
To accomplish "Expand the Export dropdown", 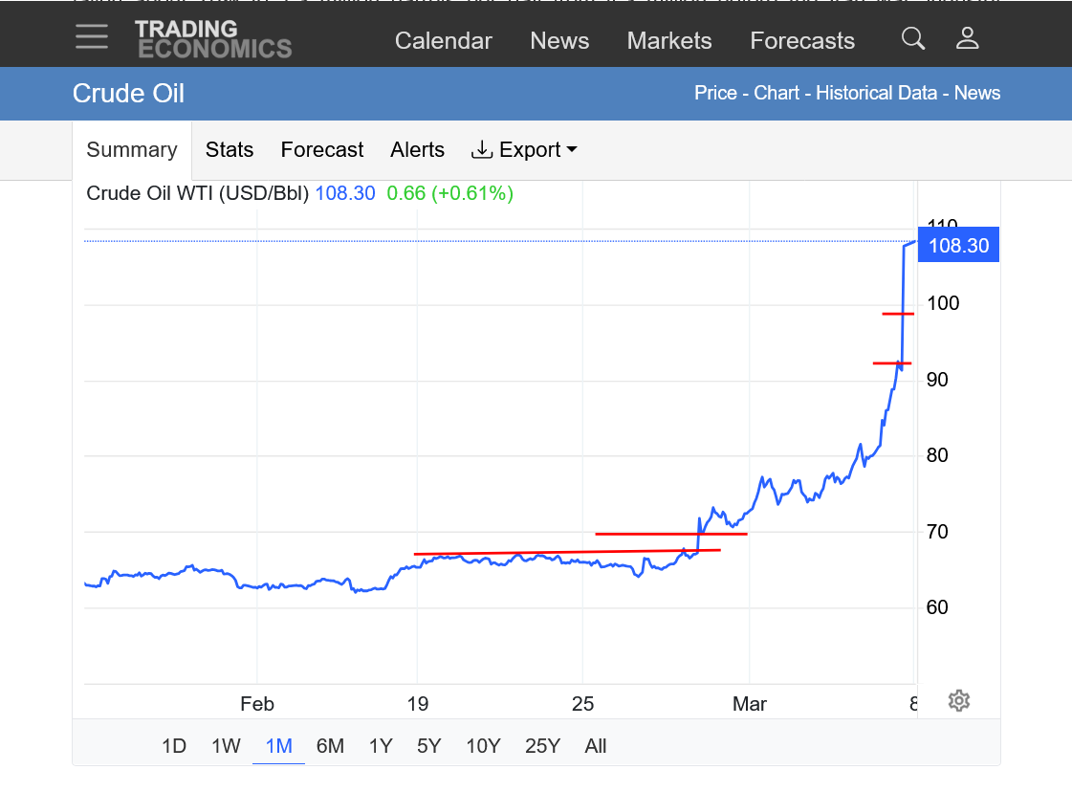I will coord(525,150).
